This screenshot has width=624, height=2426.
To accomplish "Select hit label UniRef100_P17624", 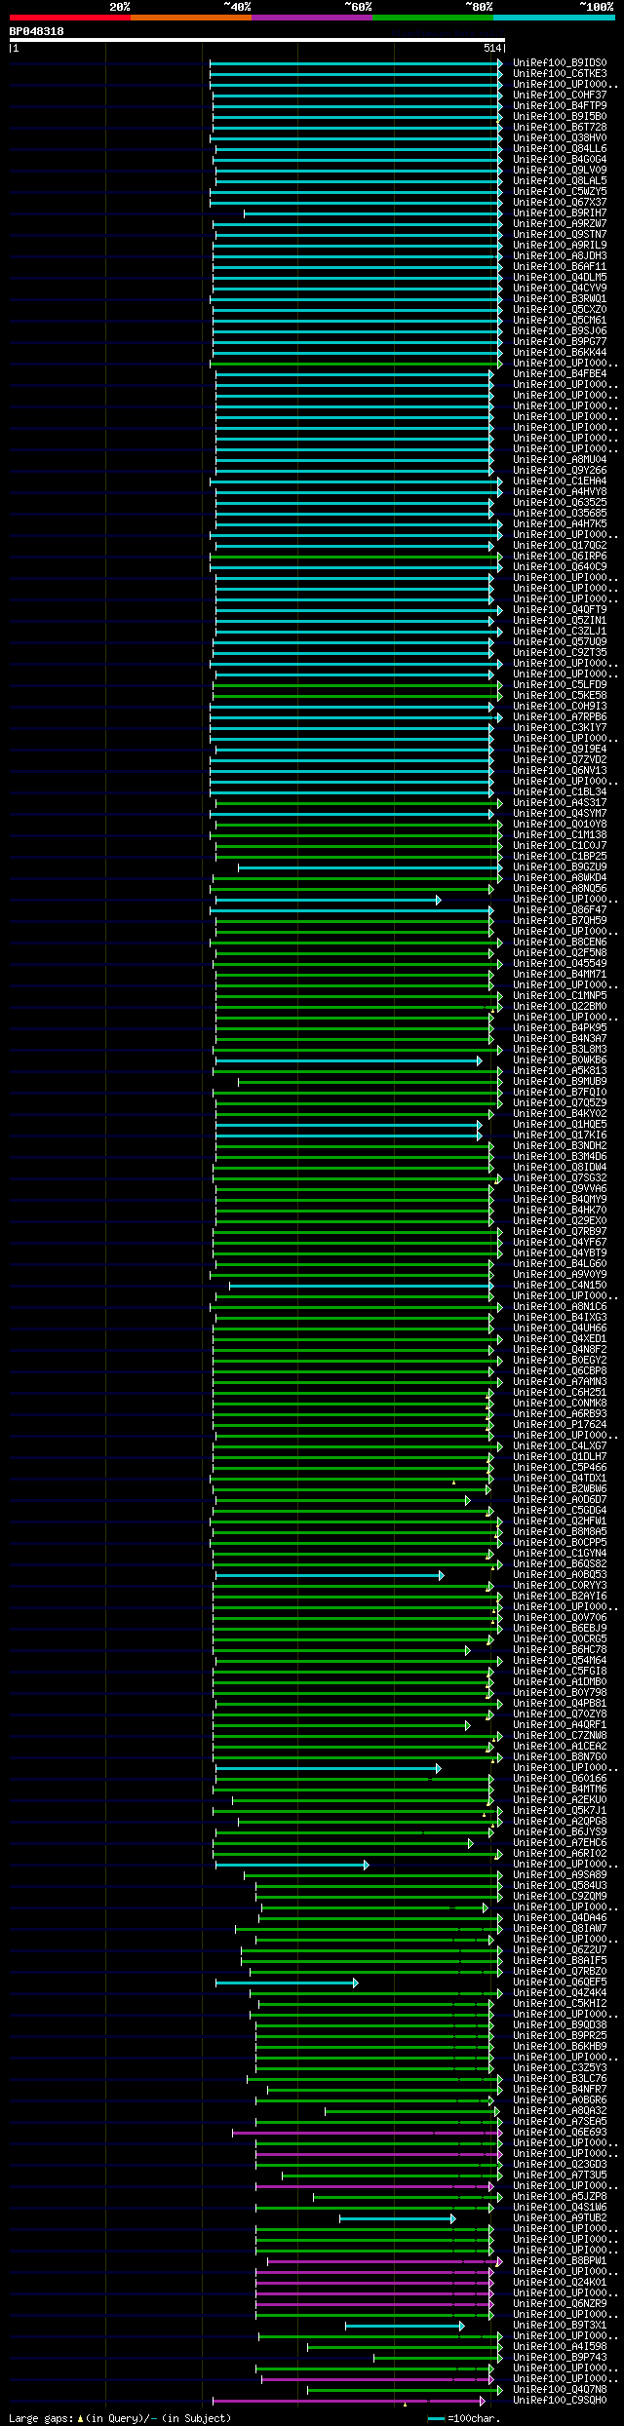I will [560, 1425].
